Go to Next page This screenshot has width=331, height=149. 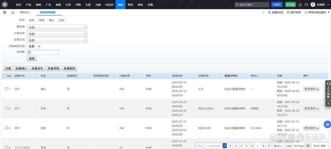(x=278, y=146)
